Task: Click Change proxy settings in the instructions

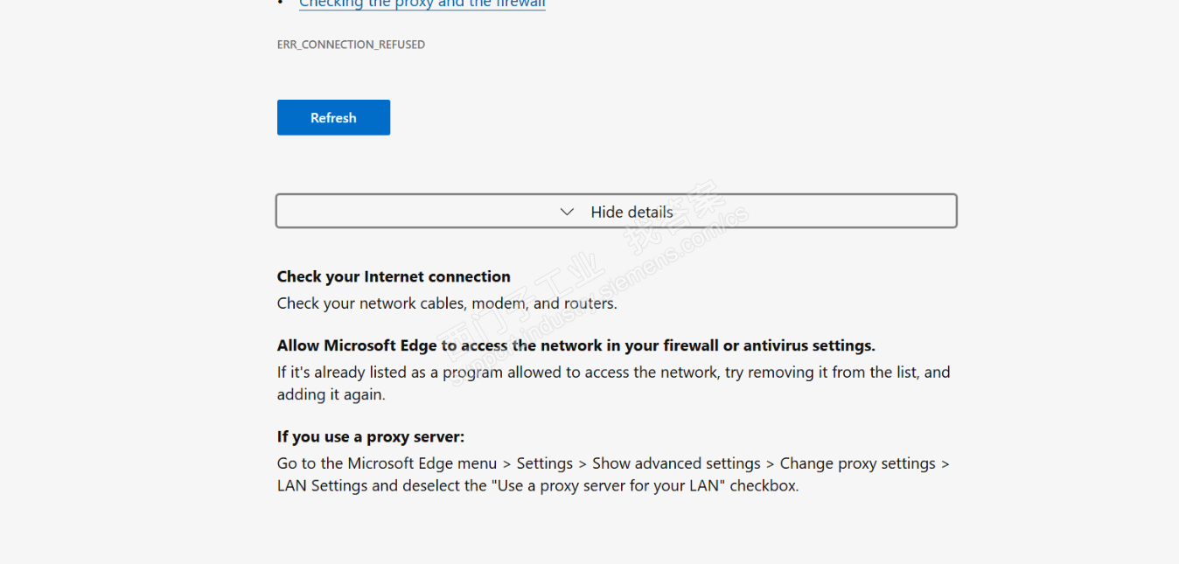Action: point(857,463)
